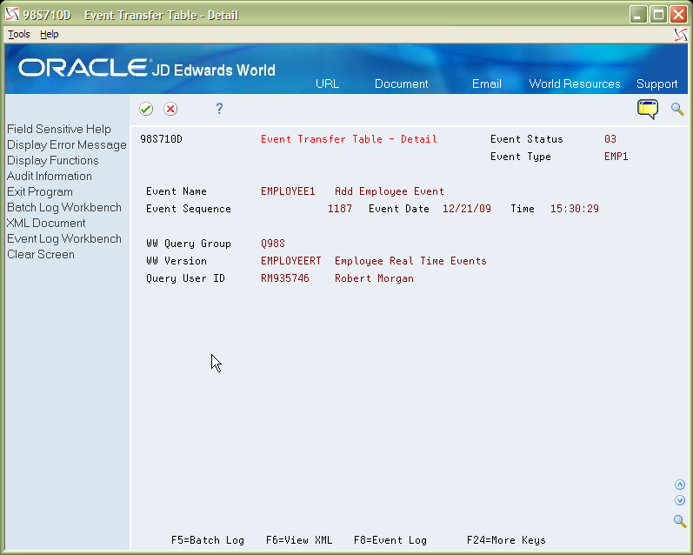The height and width of the screenshot is (555, 693).
Task: Maximize the Event Transfer Table window
Action: 658,15
